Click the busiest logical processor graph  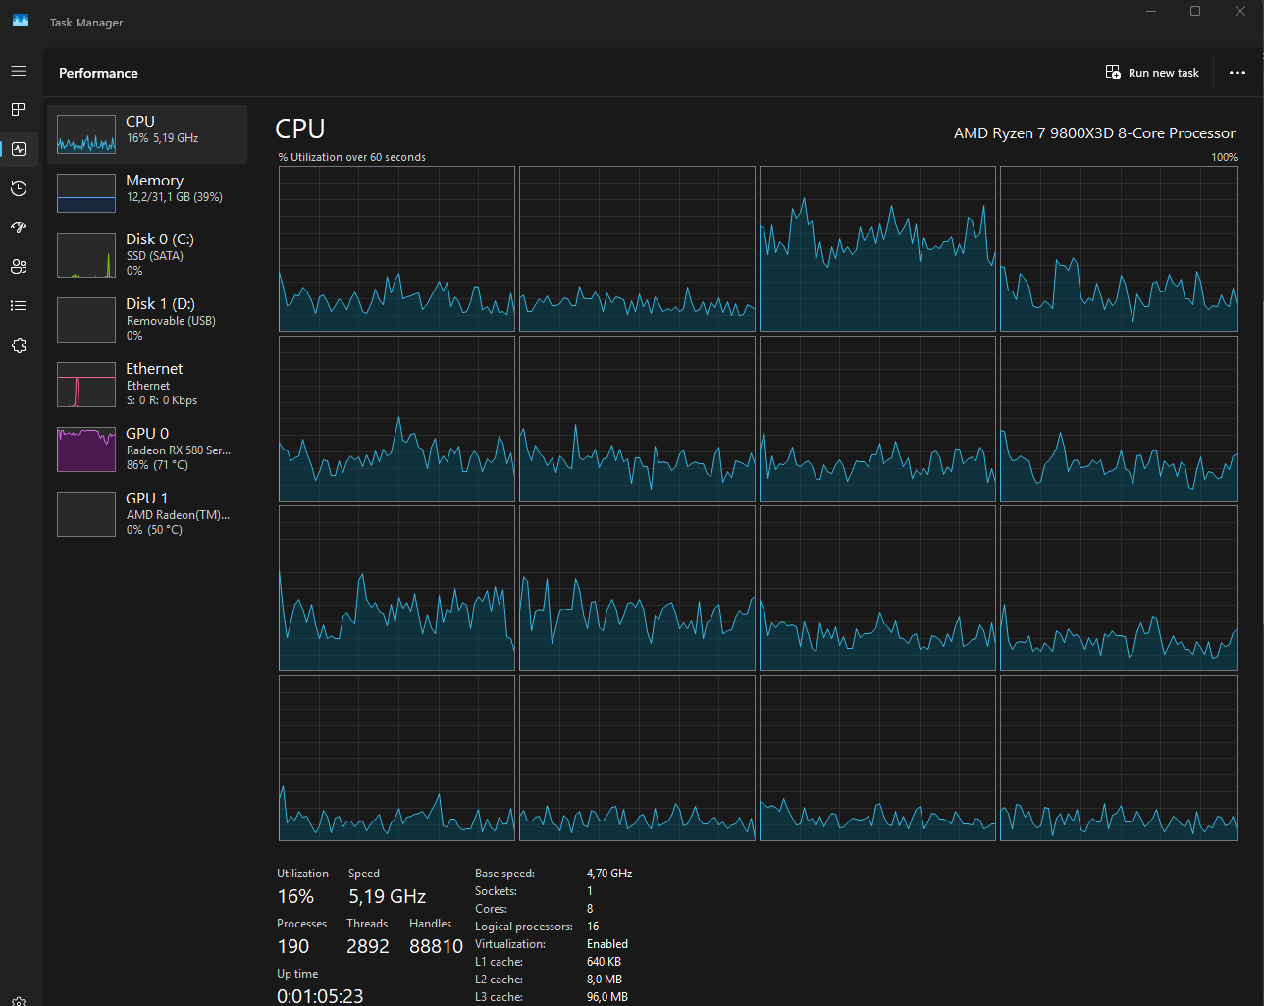(877, 249)
